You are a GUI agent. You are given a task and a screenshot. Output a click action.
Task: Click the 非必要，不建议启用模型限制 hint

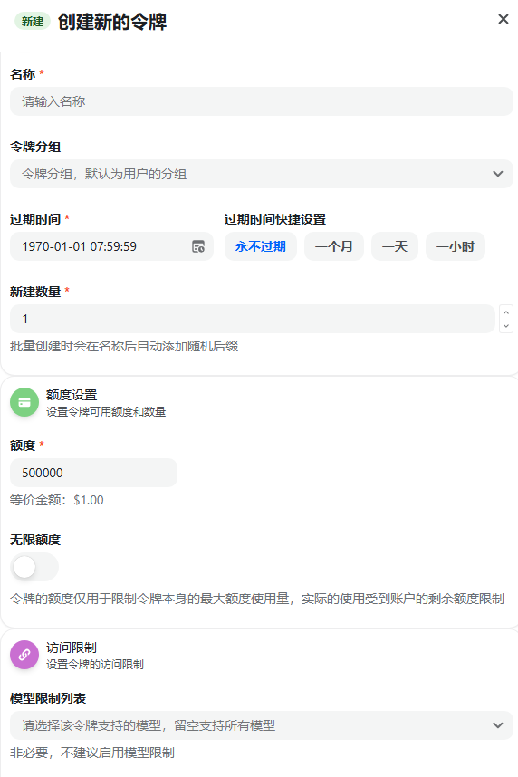click(x=92, y=753)
